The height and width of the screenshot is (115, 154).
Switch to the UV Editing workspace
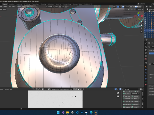[x=27, y=4]
